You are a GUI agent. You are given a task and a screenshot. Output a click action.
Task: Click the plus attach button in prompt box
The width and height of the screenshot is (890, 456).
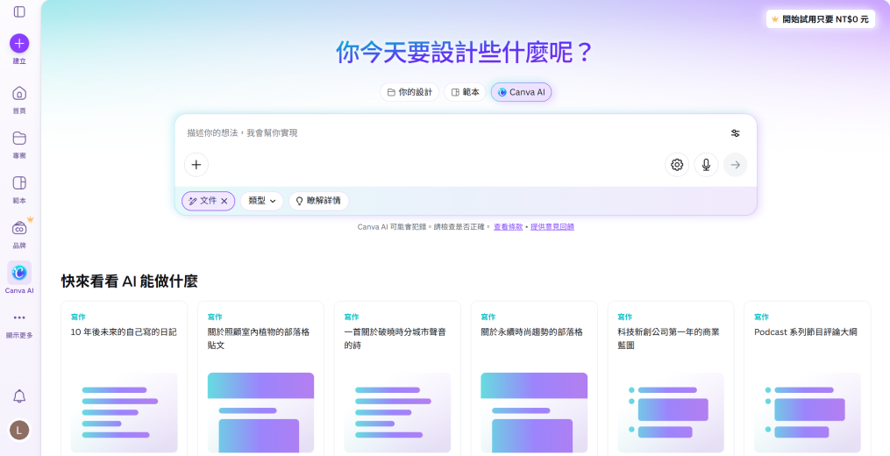[196, 165]
